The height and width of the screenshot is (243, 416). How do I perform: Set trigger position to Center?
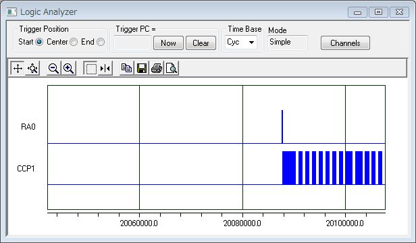pos(74,42)
